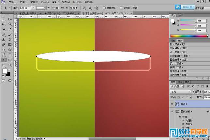Toggle lock position icon

tap(187, 97)
